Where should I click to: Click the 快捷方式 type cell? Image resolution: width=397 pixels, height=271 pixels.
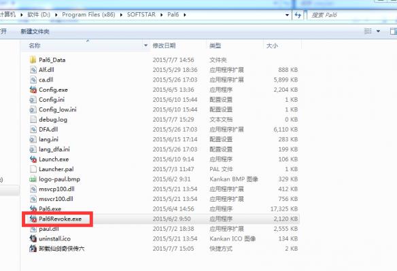(x=221, y=249)
